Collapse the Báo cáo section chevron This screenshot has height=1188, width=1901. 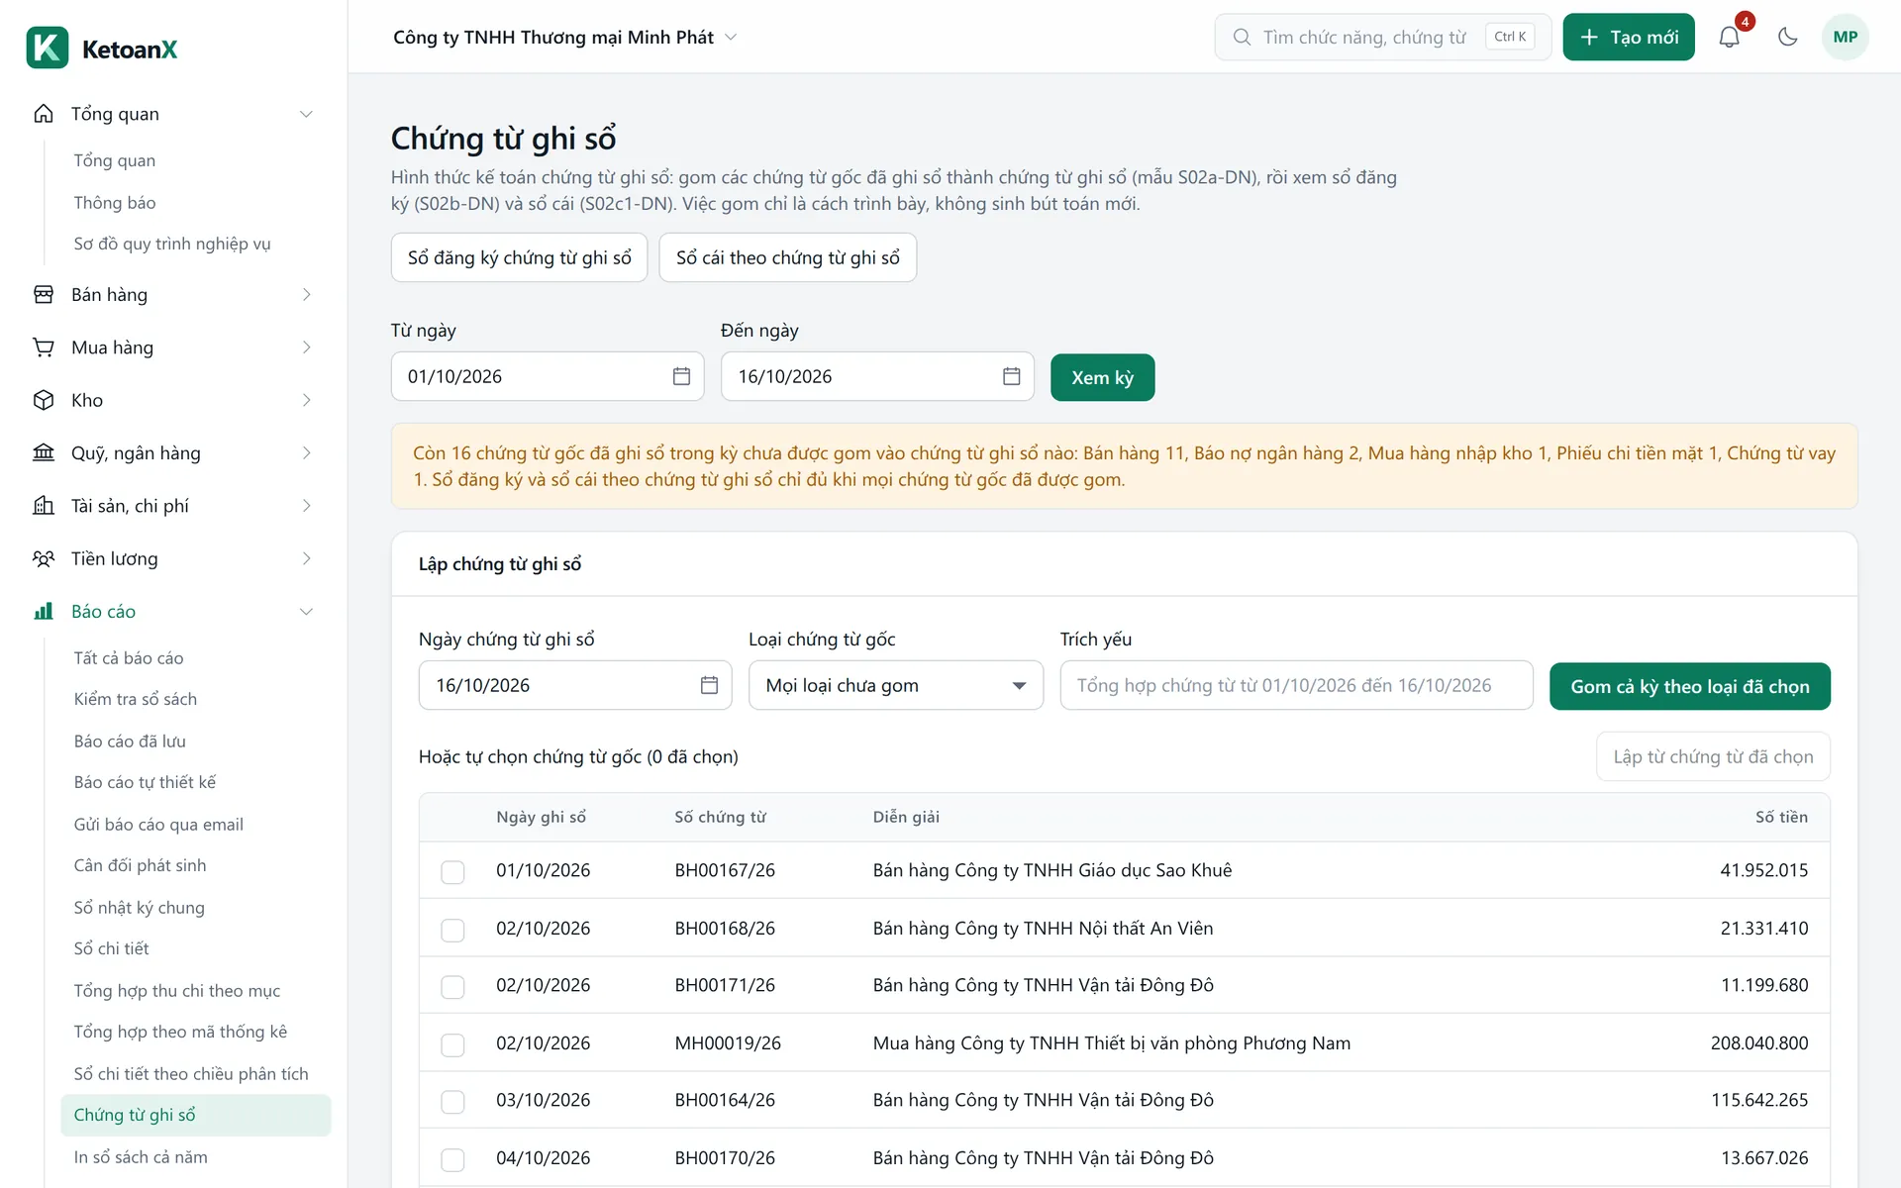pyautogui.click(x=306, y=611)
